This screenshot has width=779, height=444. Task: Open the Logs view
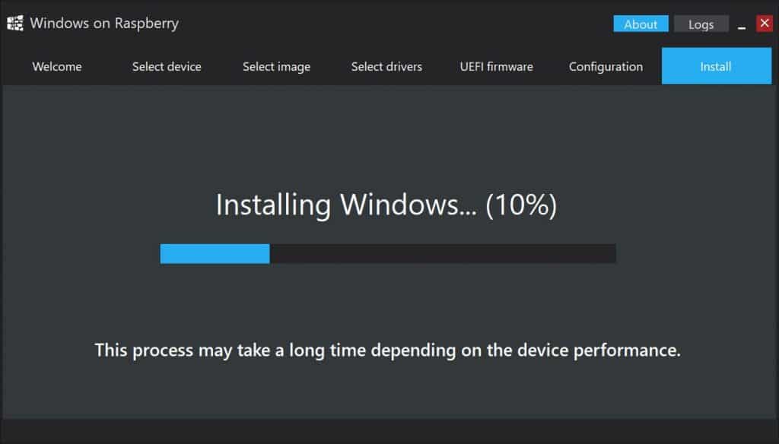701,24
